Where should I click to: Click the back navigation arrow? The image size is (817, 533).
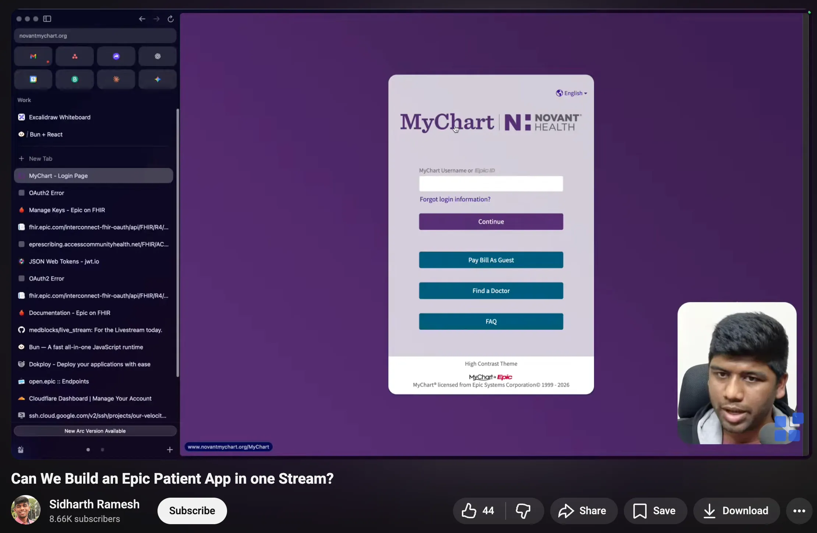[x=142, y=19]
